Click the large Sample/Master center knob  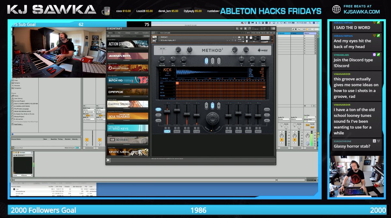(213, 118)
